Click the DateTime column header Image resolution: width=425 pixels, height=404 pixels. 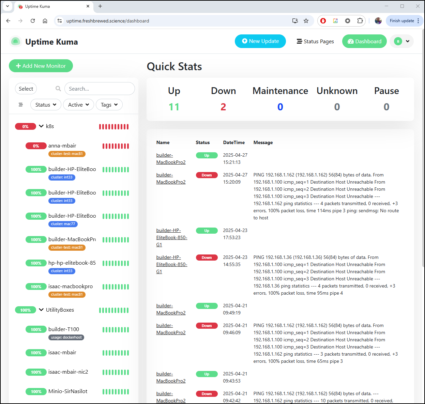click(234, 142)
